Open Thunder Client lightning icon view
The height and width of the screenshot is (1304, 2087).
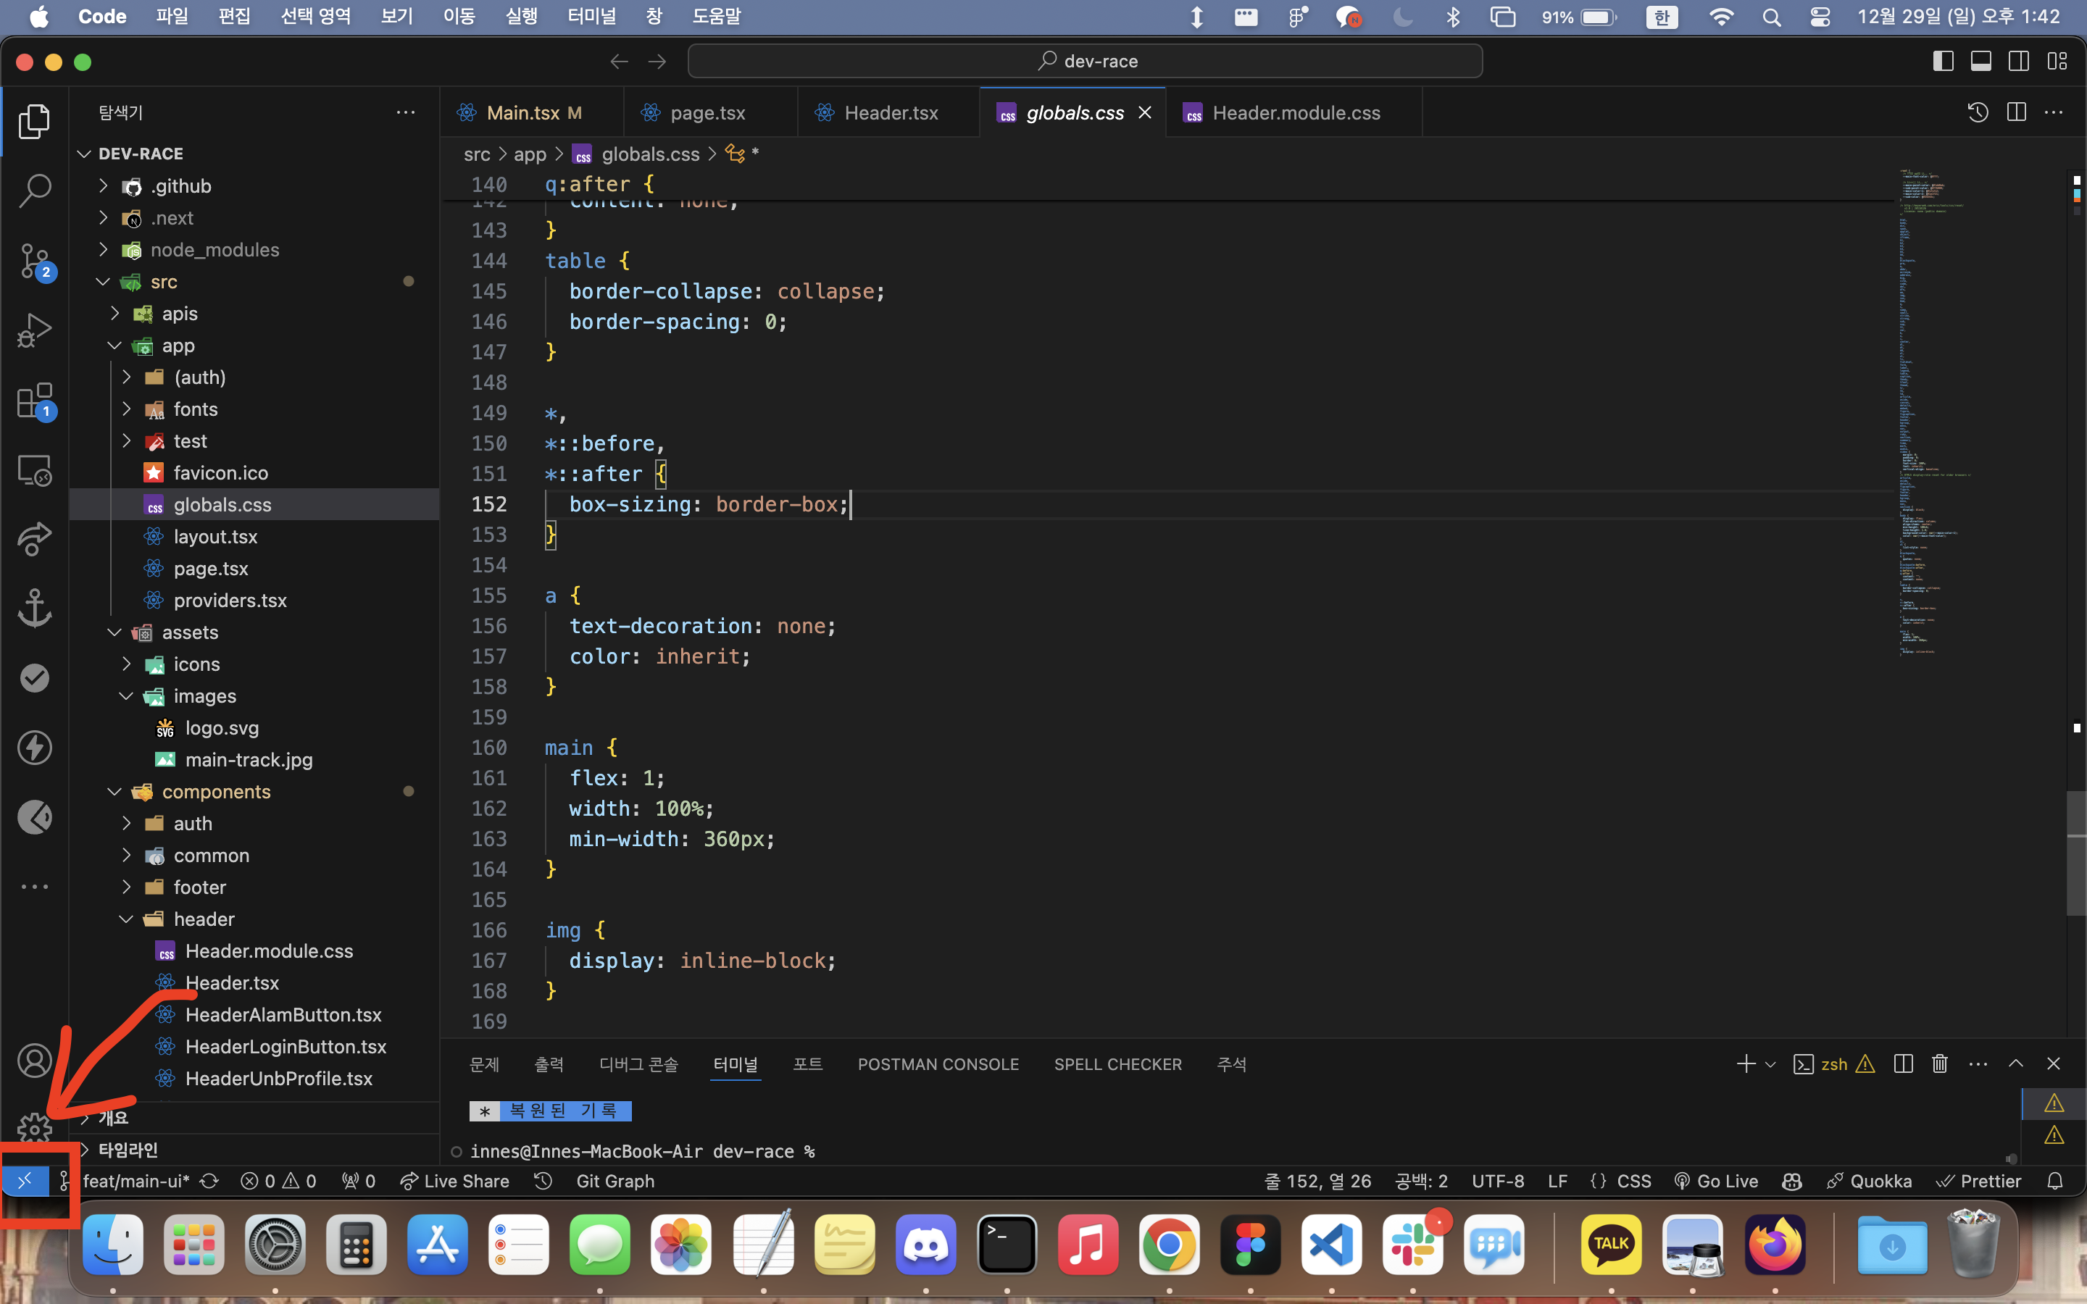click(x=35, y=747)
